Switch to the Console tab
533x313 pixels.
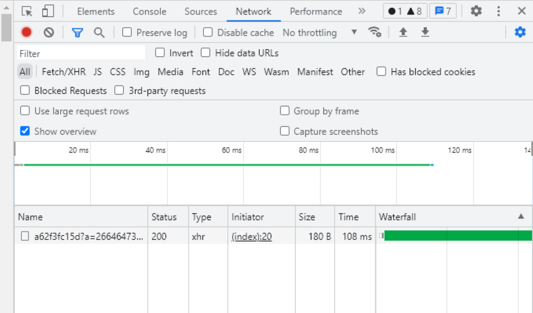(x=149, y=11)
